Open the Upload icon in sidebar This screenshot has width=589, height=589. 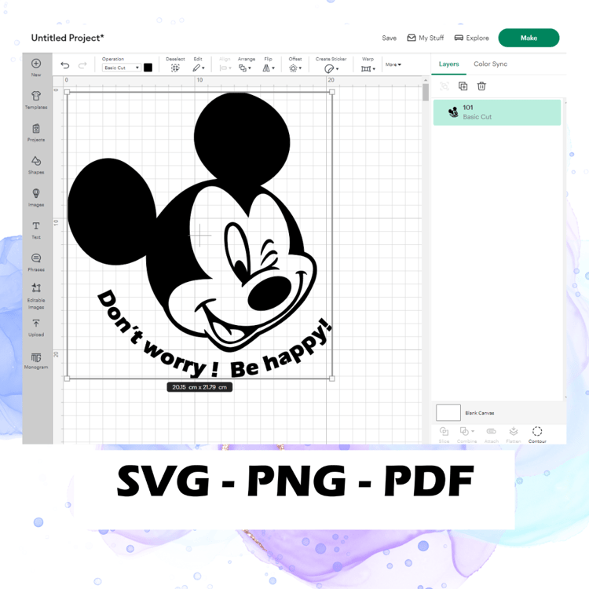tap(36, 323)
